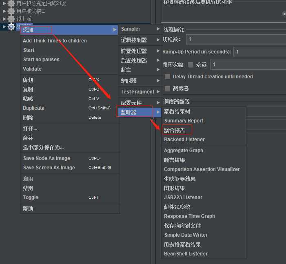Image resolution: width=286 pixels, height=264 pixels.
Task: Click the gear icon of 用户积分充足抽奖21次
Action: [x=11, y=3]
